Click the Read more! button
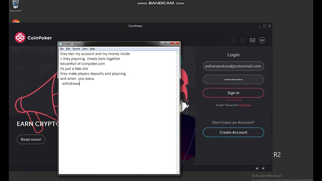The height and width of the screenshot is (181, 322). tap(31, 139)
